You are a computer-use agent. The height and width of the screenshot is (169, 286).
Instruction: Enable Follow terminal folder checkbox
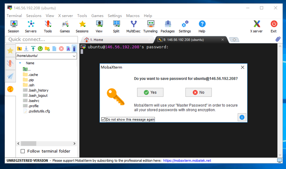[x=23, y=151]
